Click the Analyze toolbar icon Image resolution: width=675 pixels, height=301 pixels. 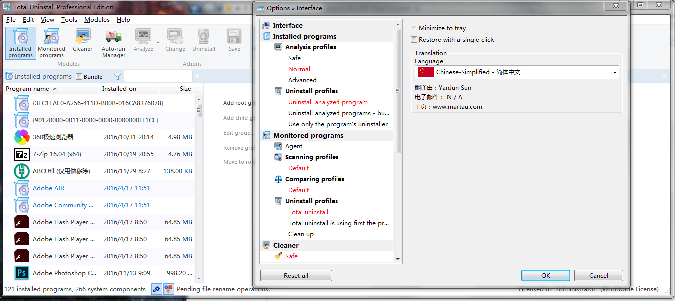click(x=143, y=40)
